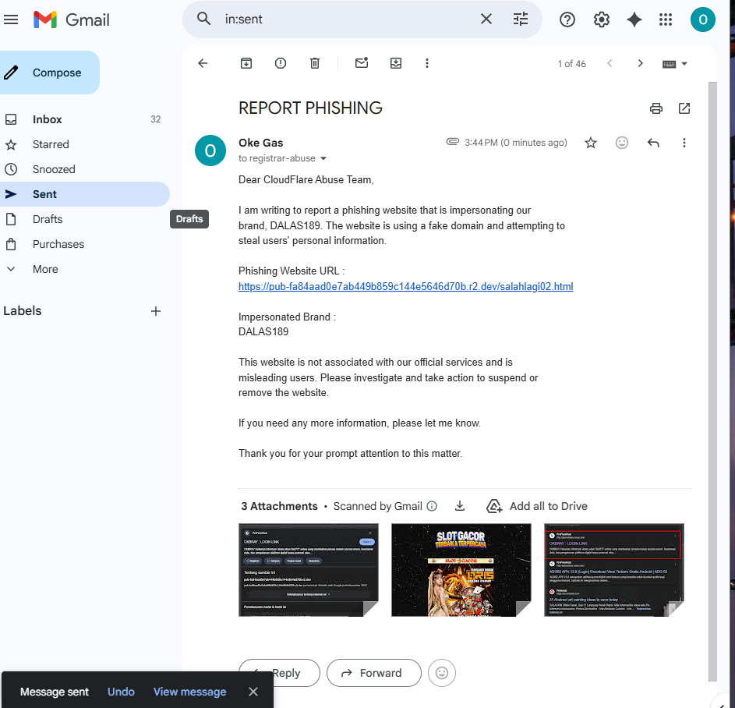Go back to Sent list arrow
The image size is (735, 708).
[x=203, y=63]
